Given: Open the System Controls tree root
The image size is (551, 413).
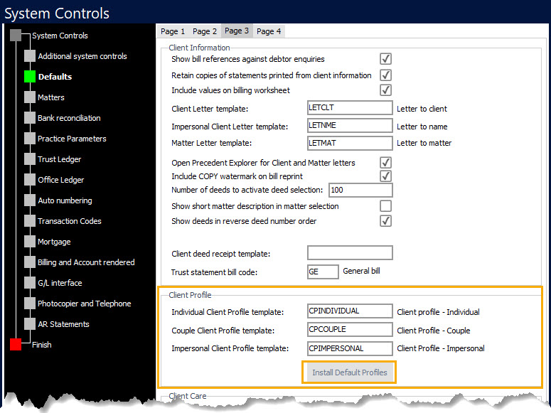Looking at the screenshot, I should click(x=60, y=36).
